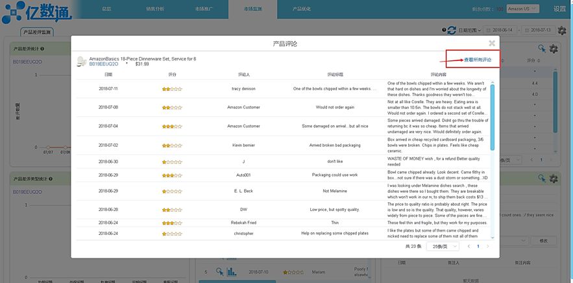Open the 产品优化 tab

302,9
